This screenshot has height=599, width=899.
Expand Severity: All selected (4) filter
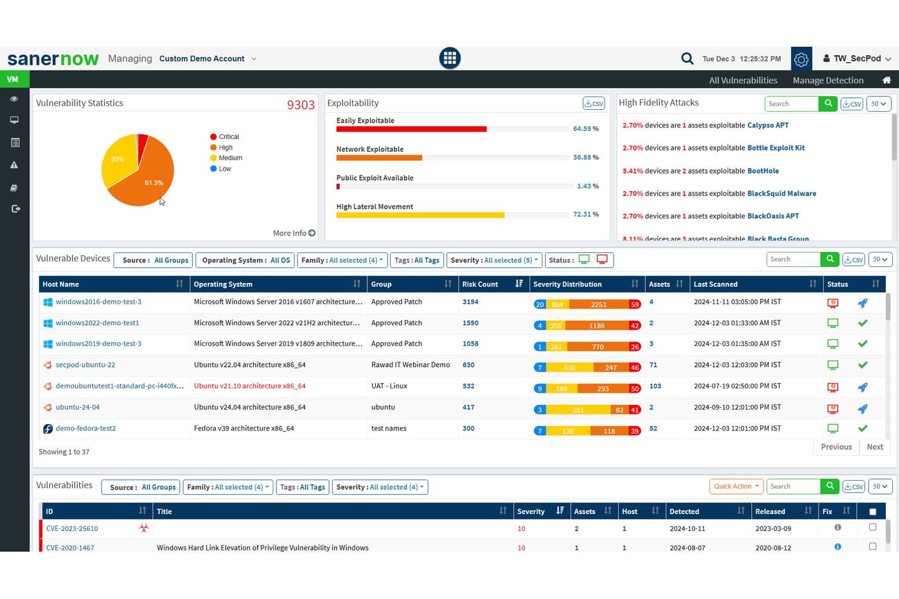380,487
